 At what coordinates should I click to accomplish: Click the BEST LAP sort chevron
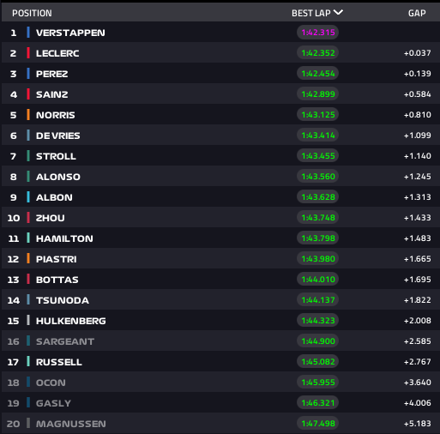pyautogui.click(x=338, y=13)
